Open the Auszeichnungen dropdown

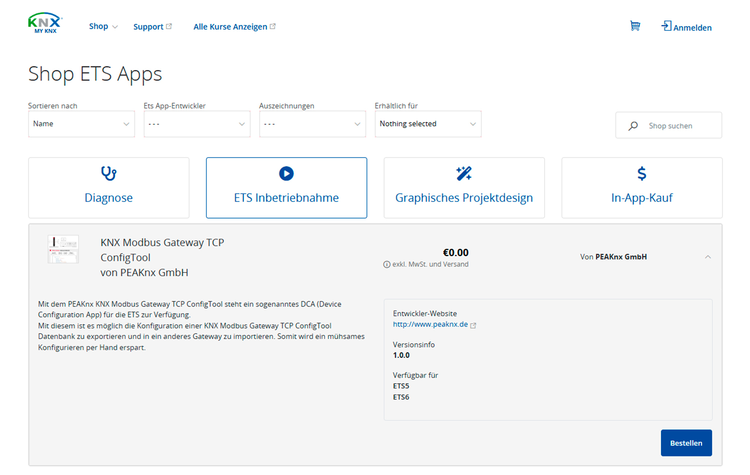(x=312, y=124)
